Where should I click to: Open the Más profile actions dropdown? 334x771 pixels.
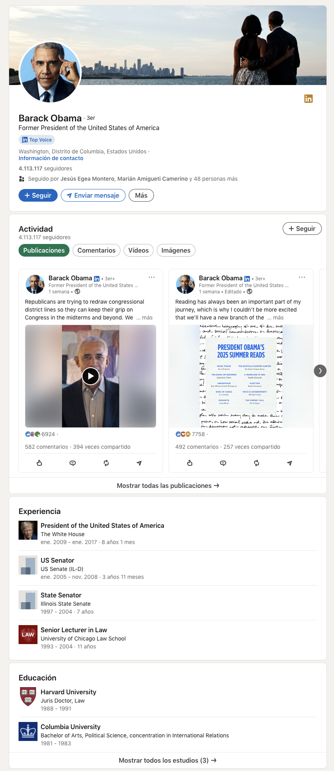point(141,195)
